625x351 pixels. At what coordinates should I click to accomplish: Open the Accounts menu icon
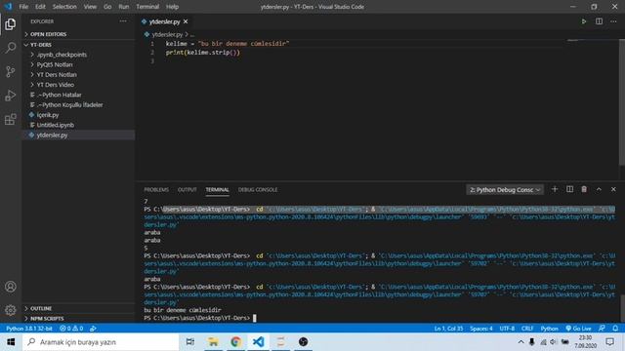click(x=11, y=287)
